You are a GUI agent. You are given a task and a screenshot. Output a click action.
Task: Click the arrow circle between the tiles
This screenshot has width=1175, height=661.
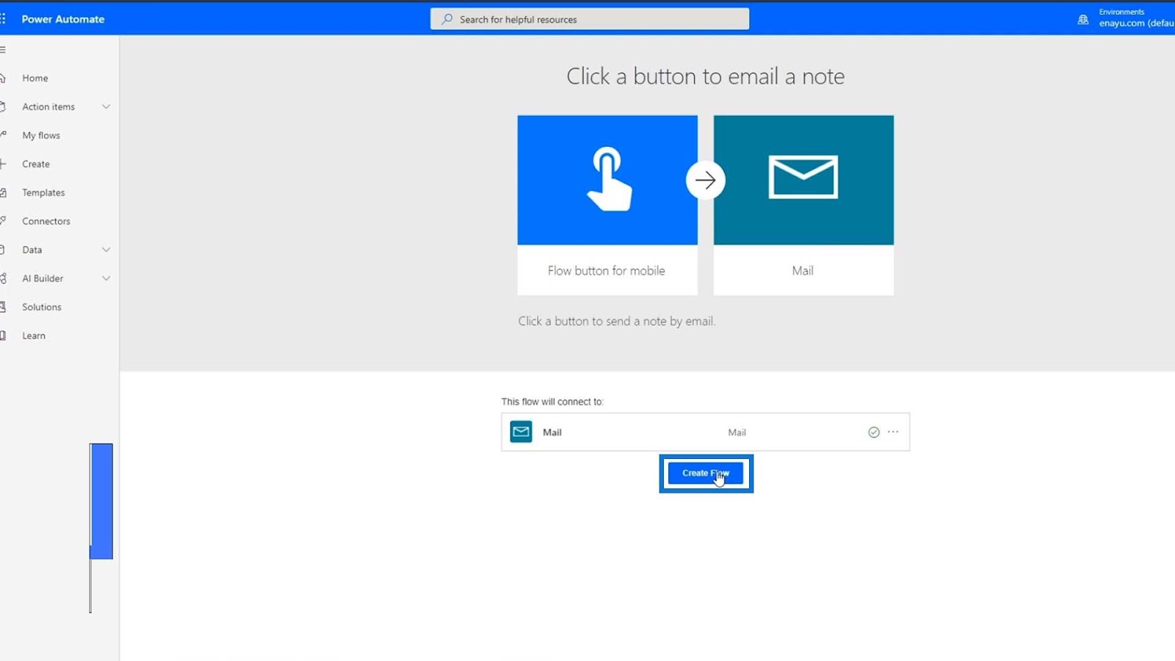point(706,180)
